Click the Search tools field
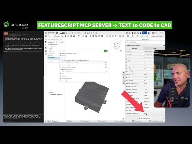This screenshot has height=144, width=192. point(157,36)
